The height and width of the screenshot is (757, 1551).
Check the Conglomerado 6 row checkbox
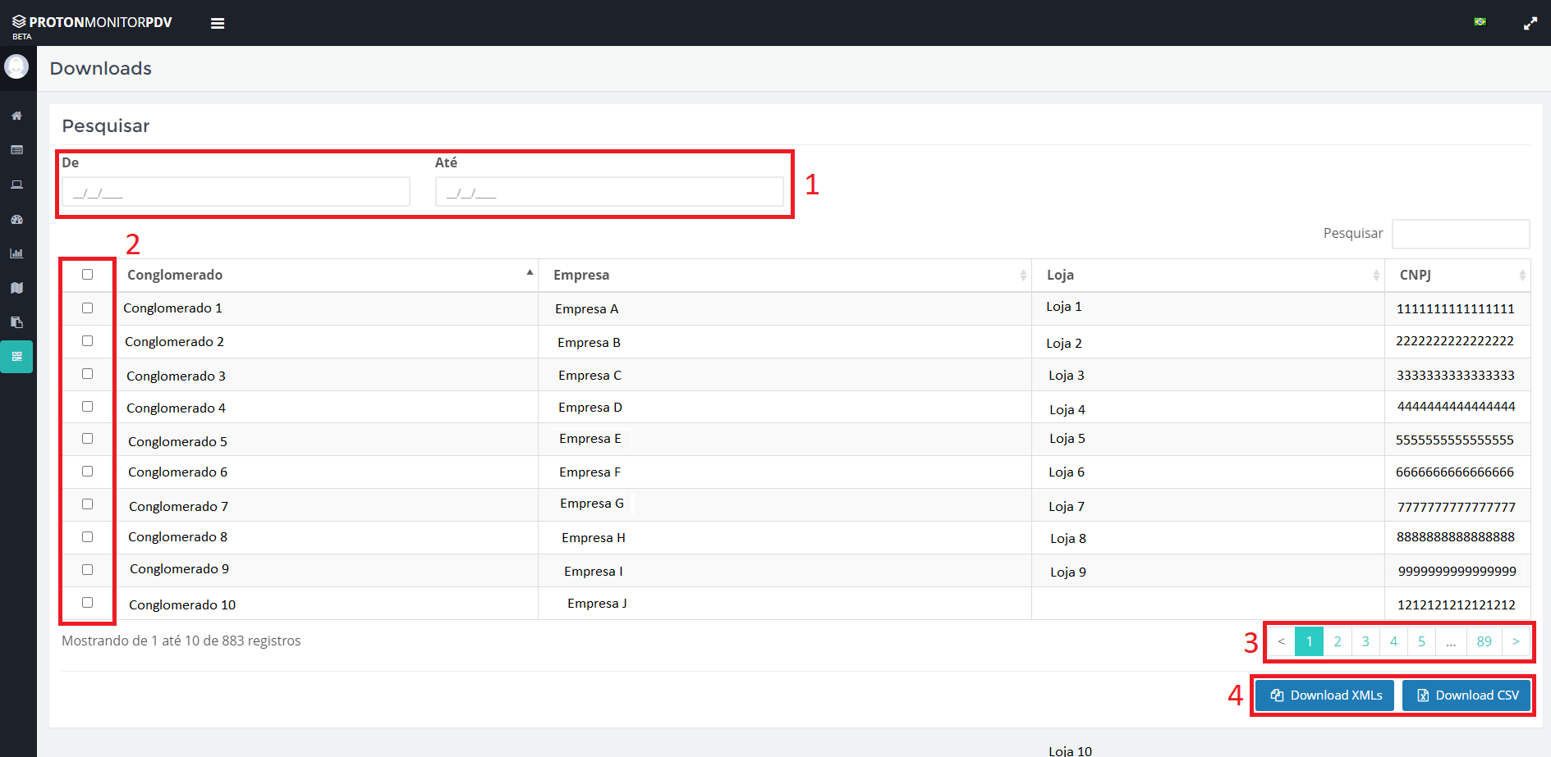click(x=88, y=472)
